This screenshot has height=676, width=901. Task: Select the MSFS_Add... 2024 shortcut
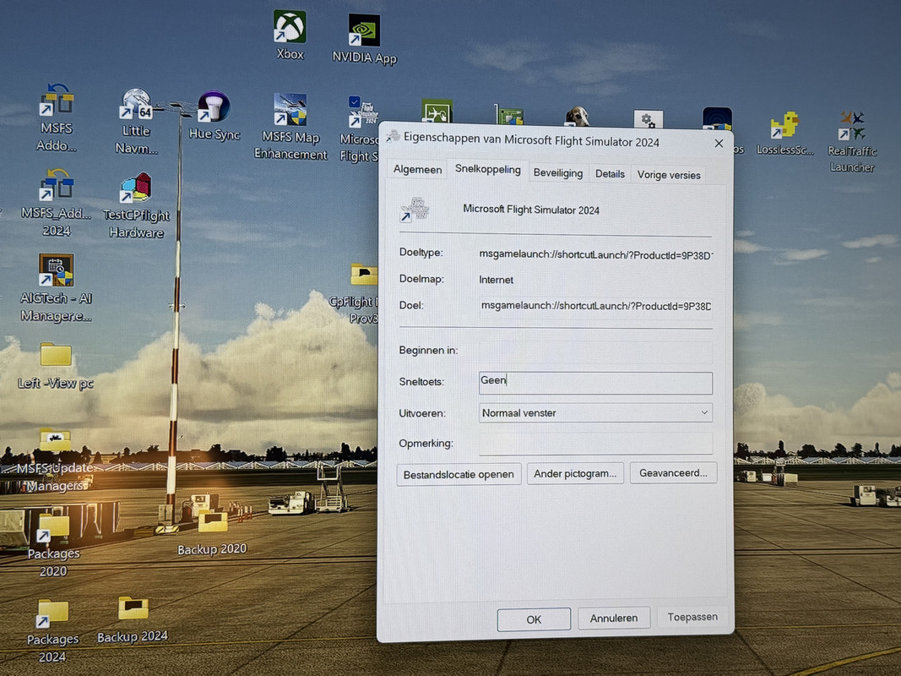[x=57, y=202]
